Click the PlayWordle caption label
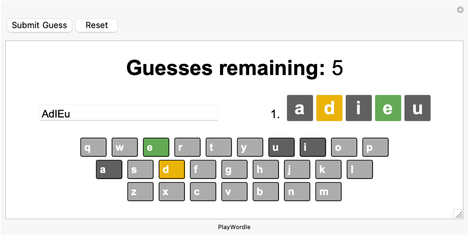The image size is (468, 235). point(234,227)
